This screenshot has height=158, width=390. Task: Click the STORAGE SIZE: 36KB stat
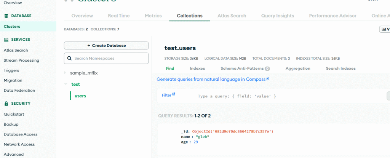pos(181,59)
